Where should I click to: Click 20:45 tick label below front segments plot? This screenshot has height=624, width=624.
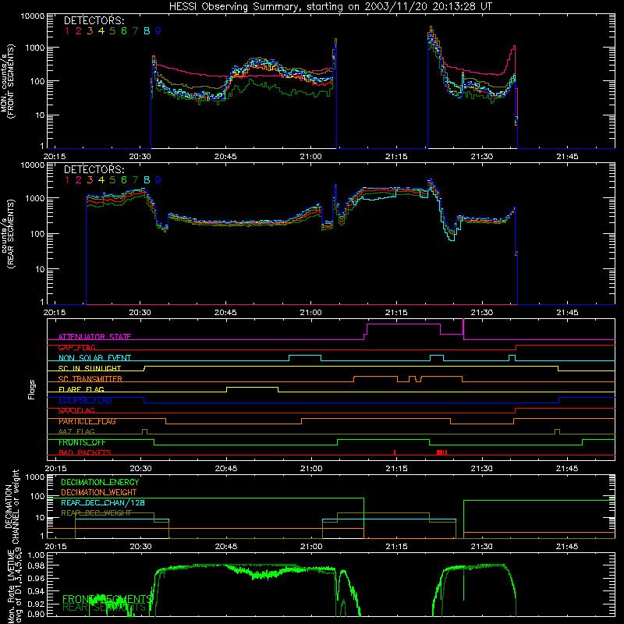pyautogui.click(x=225, y=157)
